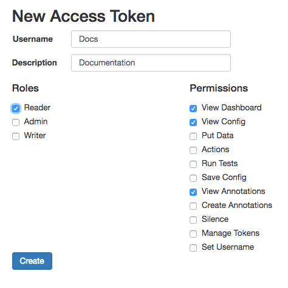Image resolution: width=288 pixels, height=288 pixels.
Task: Check the Silence permission box
Action: click(x=193, y=220)
